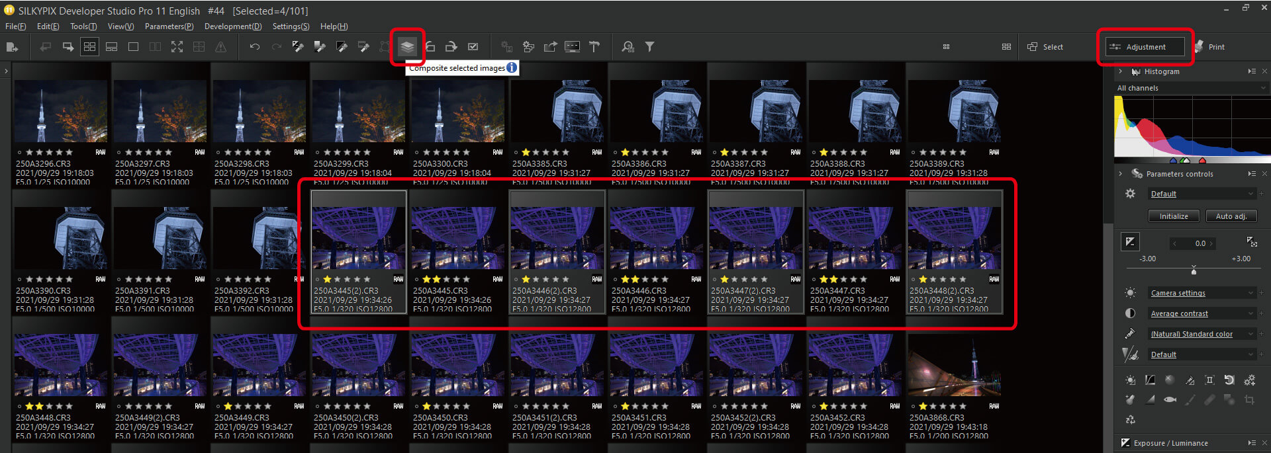Open the View menu
The image size is (1271, 453).
pos(120,26)
